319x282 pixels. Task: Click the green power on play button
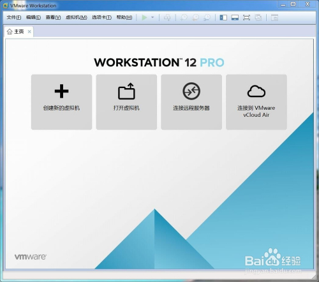[x=145, y=17]
